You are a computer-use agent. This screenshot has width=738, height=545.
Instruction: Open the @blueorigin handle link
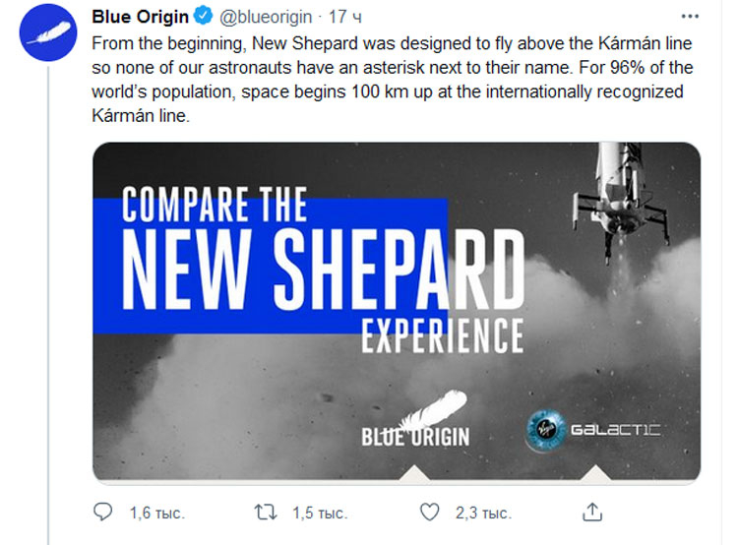[266, 17]
